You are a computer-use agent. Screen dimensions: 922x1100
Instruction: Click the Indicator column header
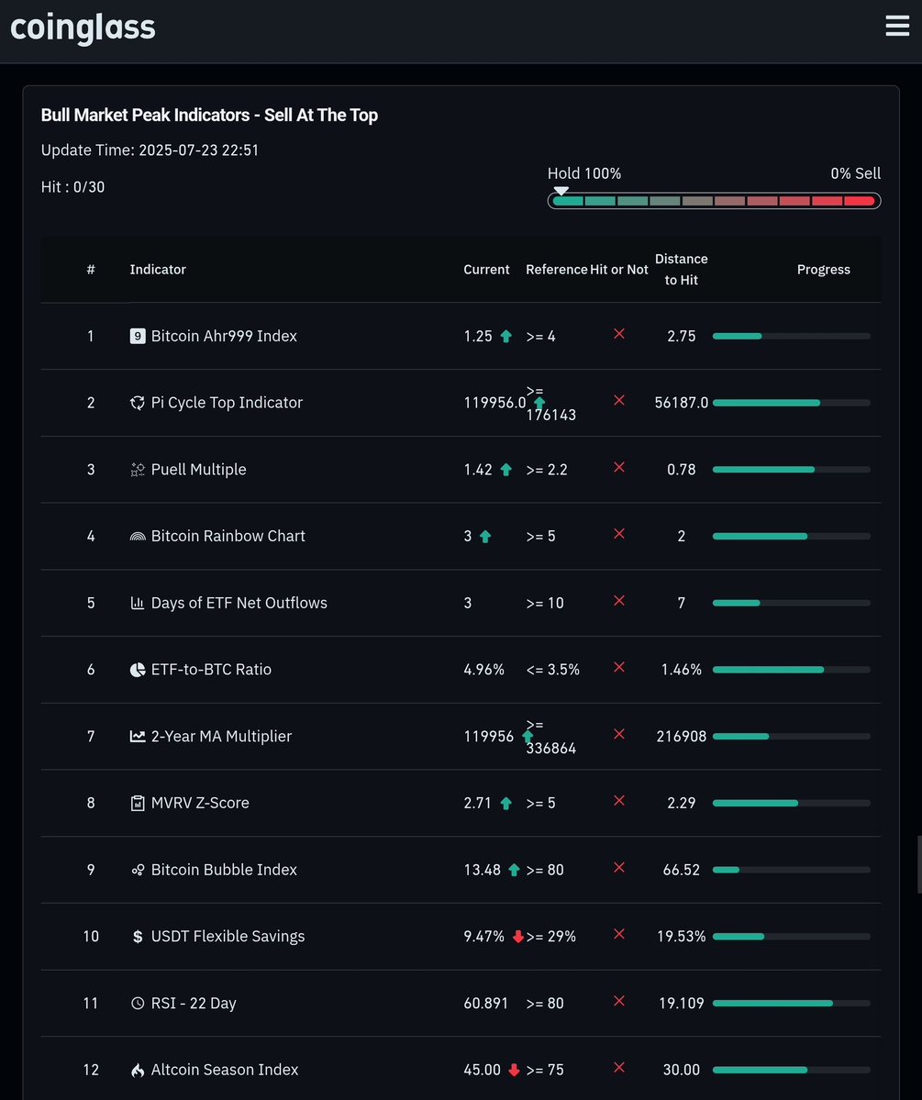158,270
